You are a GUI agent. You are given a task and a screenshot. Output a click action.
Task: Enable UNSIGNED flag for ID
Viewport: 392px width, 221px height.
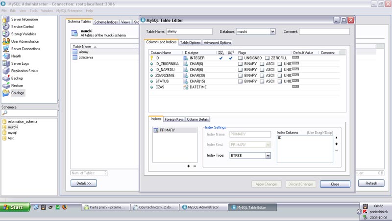coord(240,58)
